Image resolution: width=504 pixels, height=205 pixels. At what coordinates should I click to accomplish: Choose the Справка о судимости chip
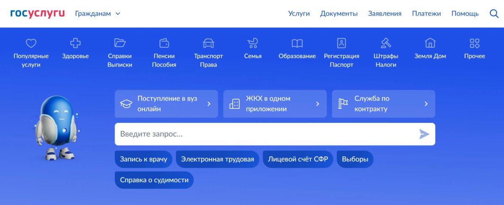(154, 180)
